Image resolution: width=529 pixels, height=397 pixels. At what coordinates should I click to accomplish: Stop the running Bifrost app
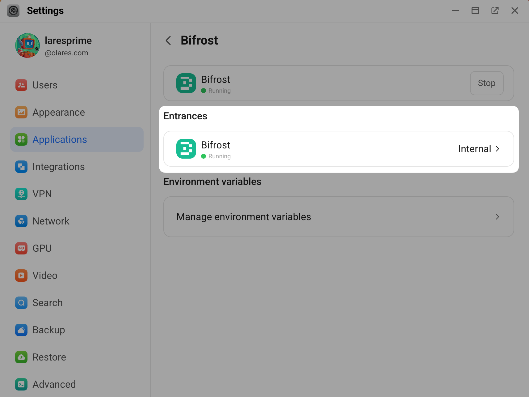click(x=486, y=83)
